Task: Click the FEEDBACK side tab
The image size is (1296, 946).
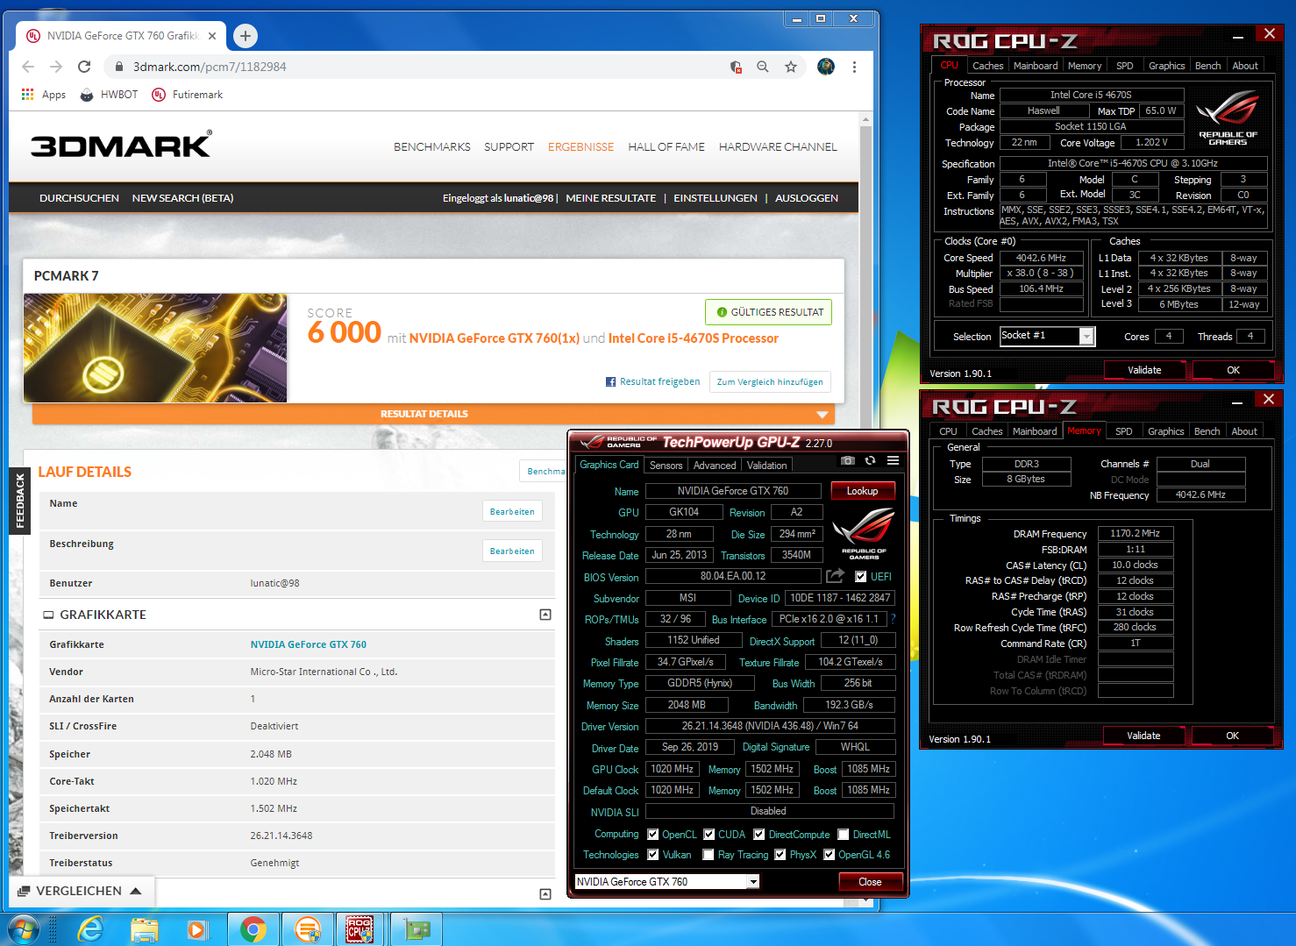Action: 20,501
